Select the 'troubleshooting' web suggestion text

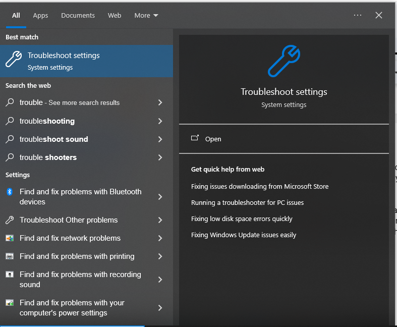click(47, 121)
